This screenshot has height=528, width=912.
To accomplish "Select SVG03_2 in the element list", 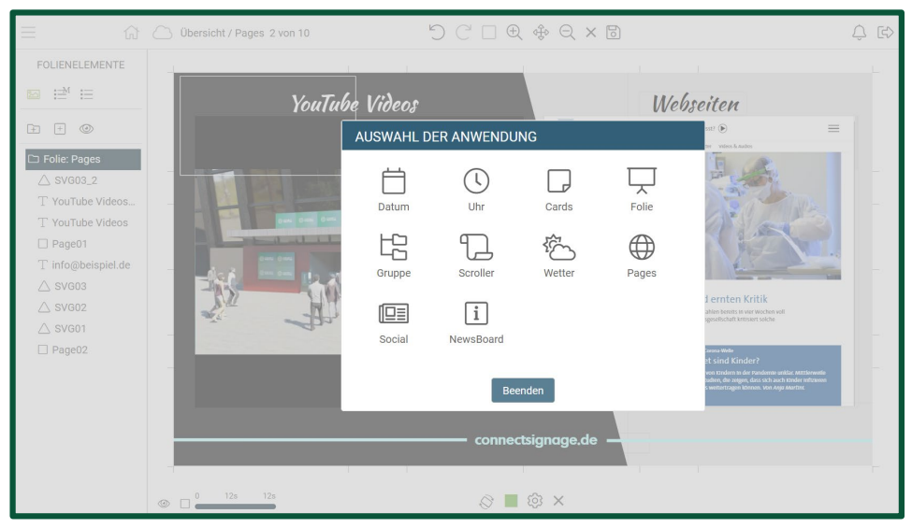I will click(x=73, y=180).
